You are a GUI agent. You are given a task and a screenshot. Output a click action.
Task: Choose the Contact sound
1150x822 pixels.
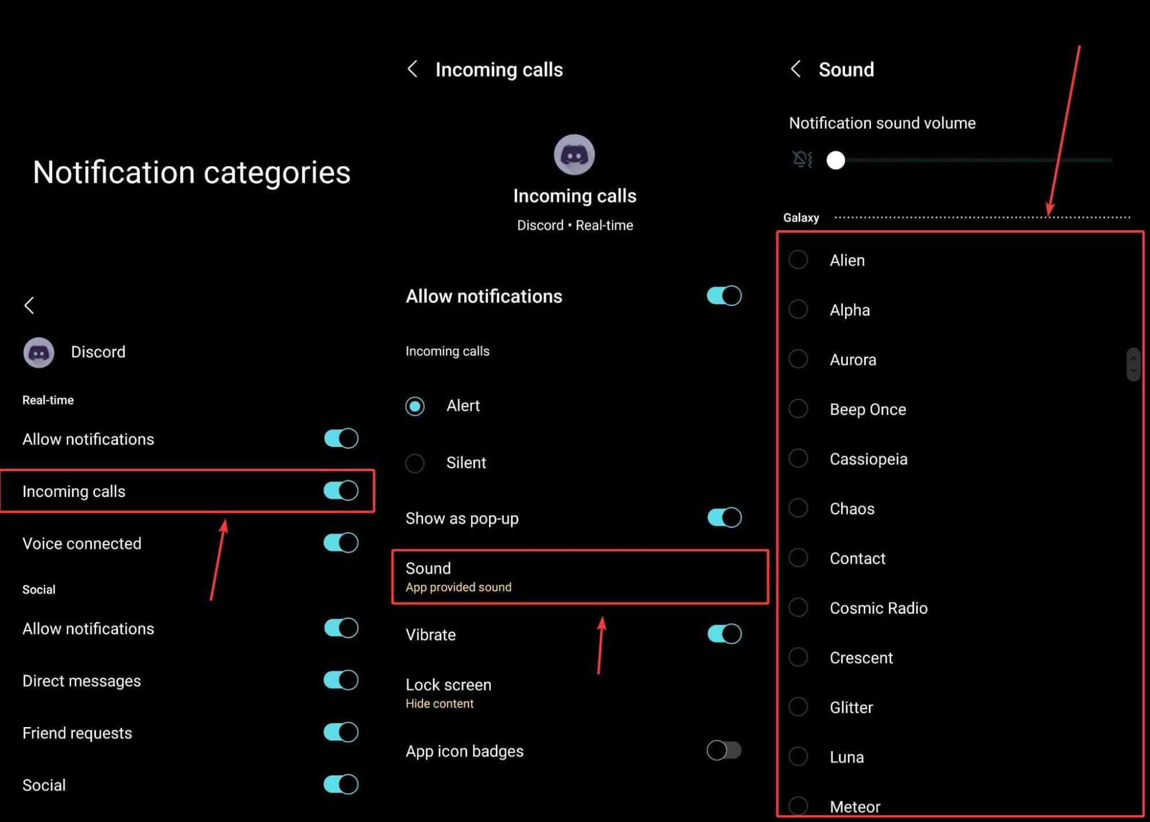798,557
